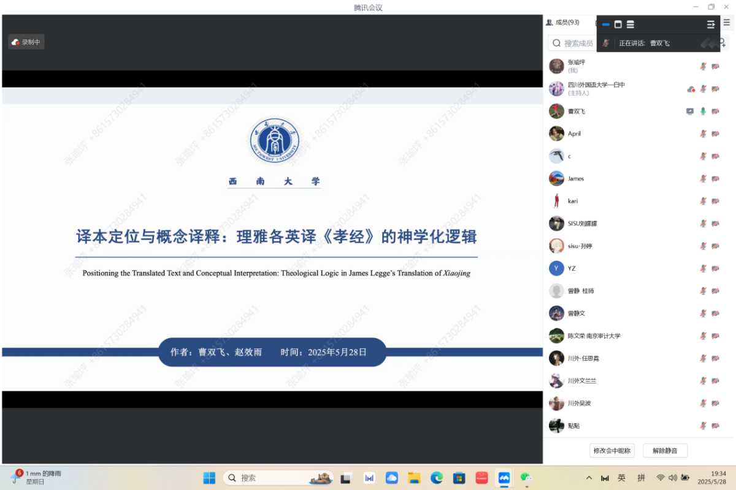
Task: Select member 陈文荣 南京审计大学 in list
Action: (594, 336)
